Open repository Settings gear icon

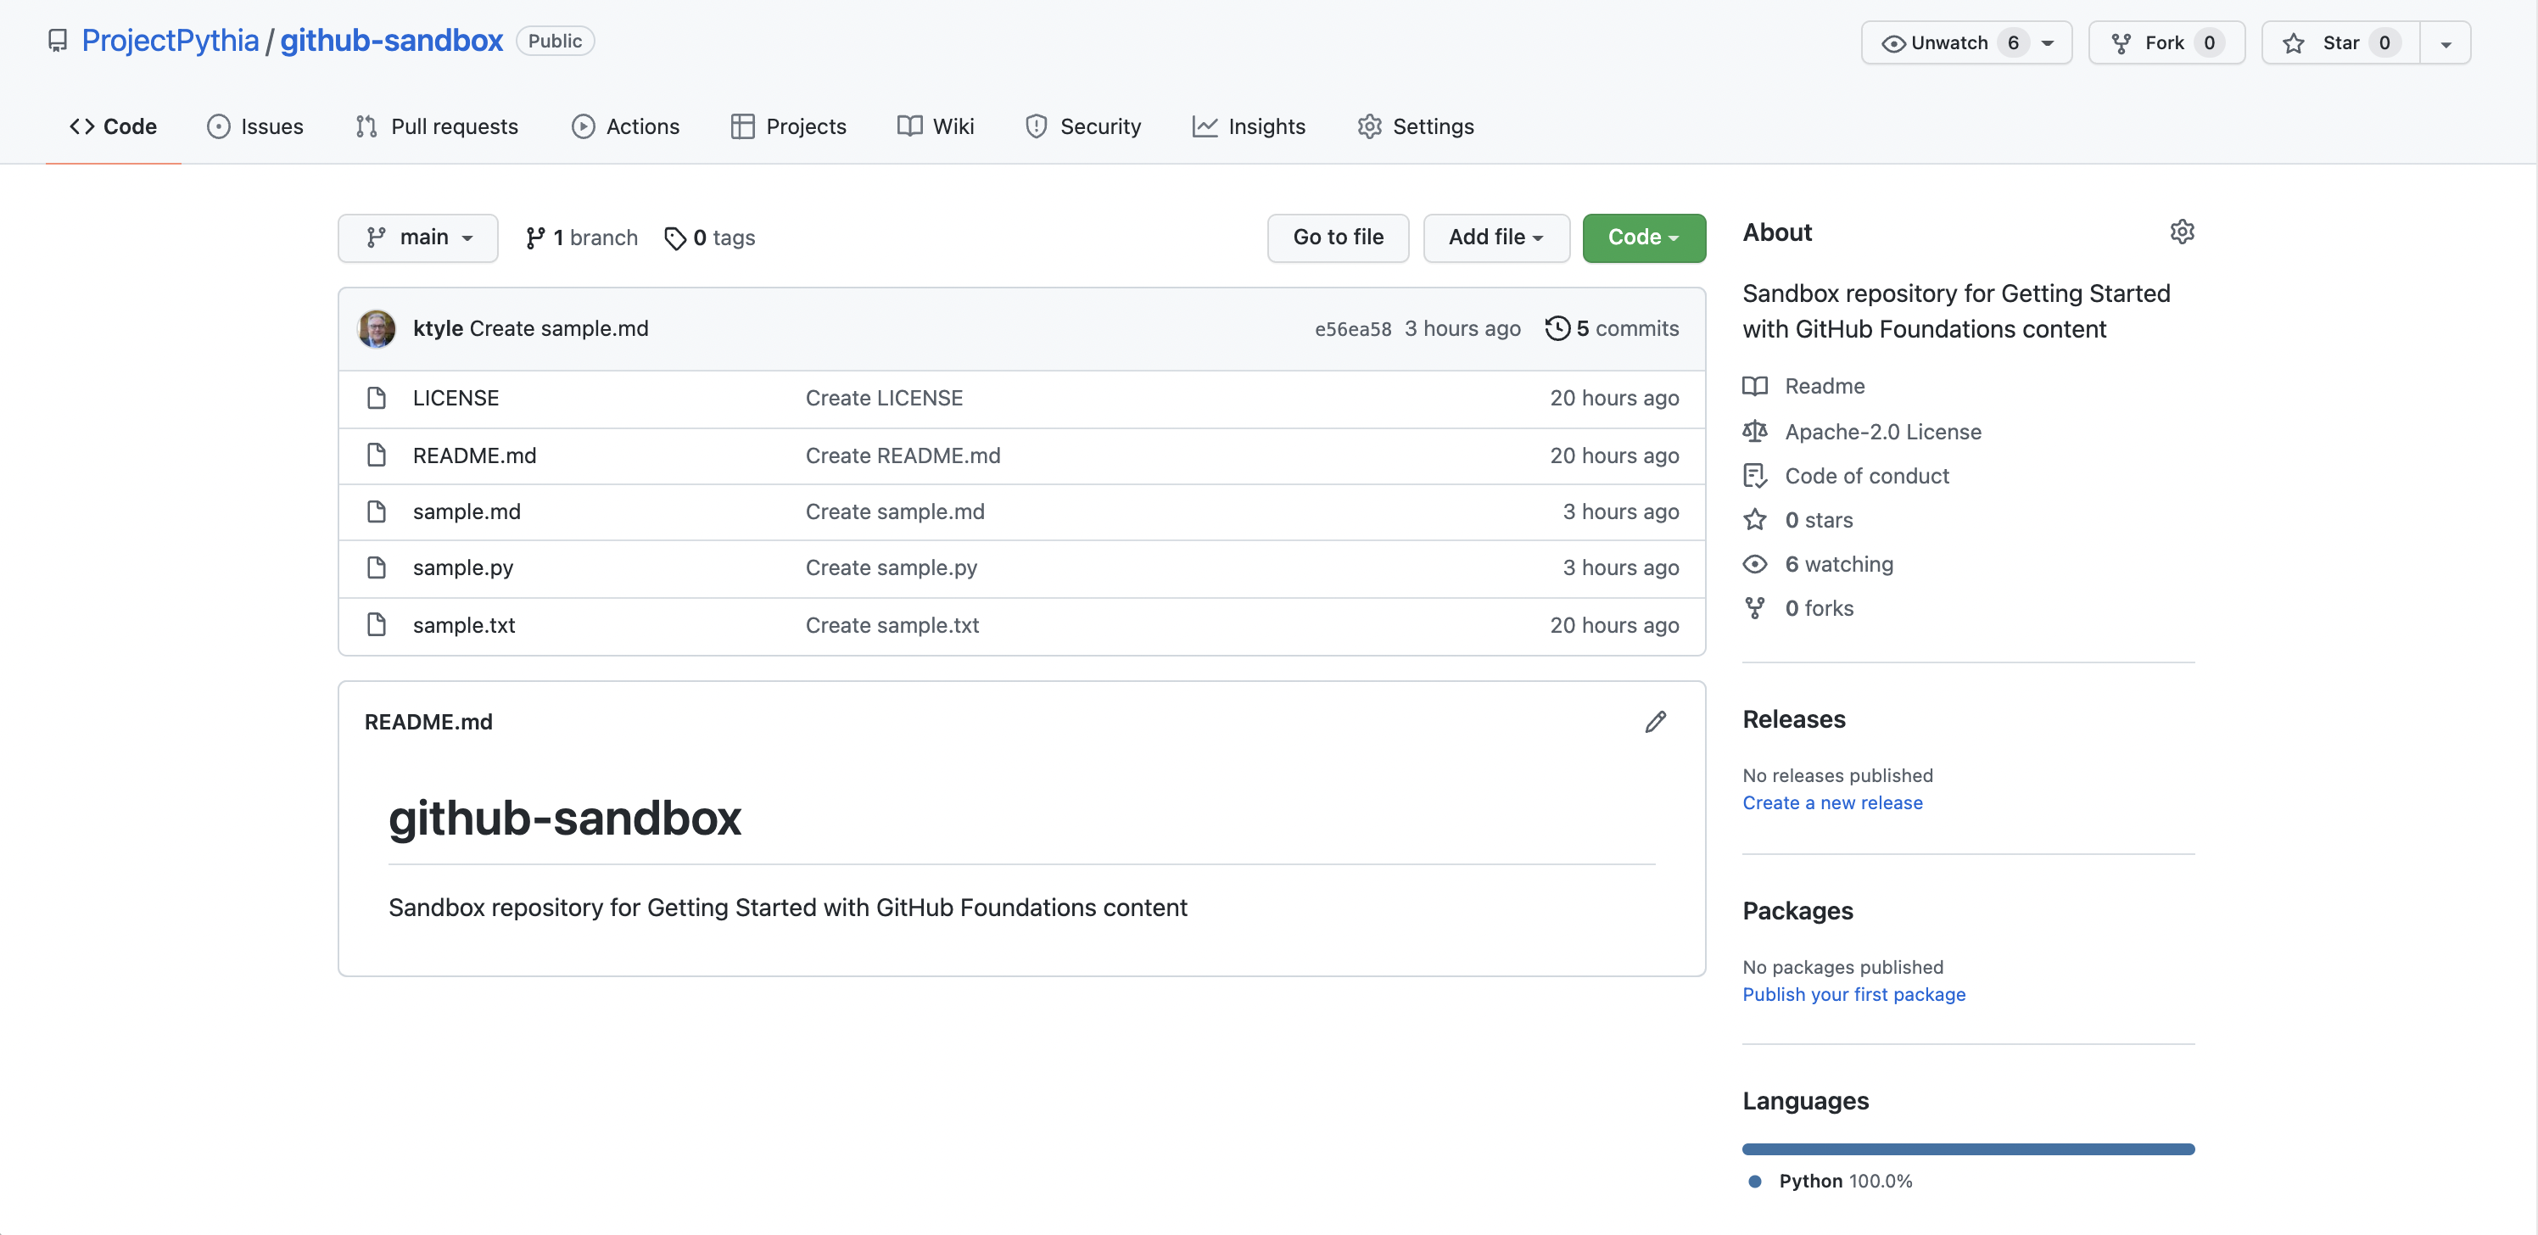(x=2182, y=232)
